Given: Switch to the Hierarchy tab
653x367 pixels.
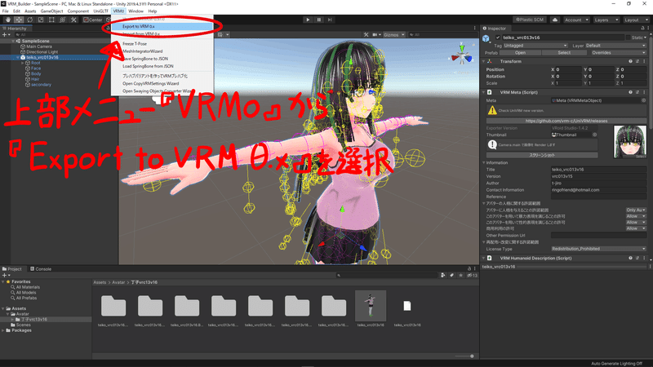Looking at the screenshot, I should coord(15,29).
